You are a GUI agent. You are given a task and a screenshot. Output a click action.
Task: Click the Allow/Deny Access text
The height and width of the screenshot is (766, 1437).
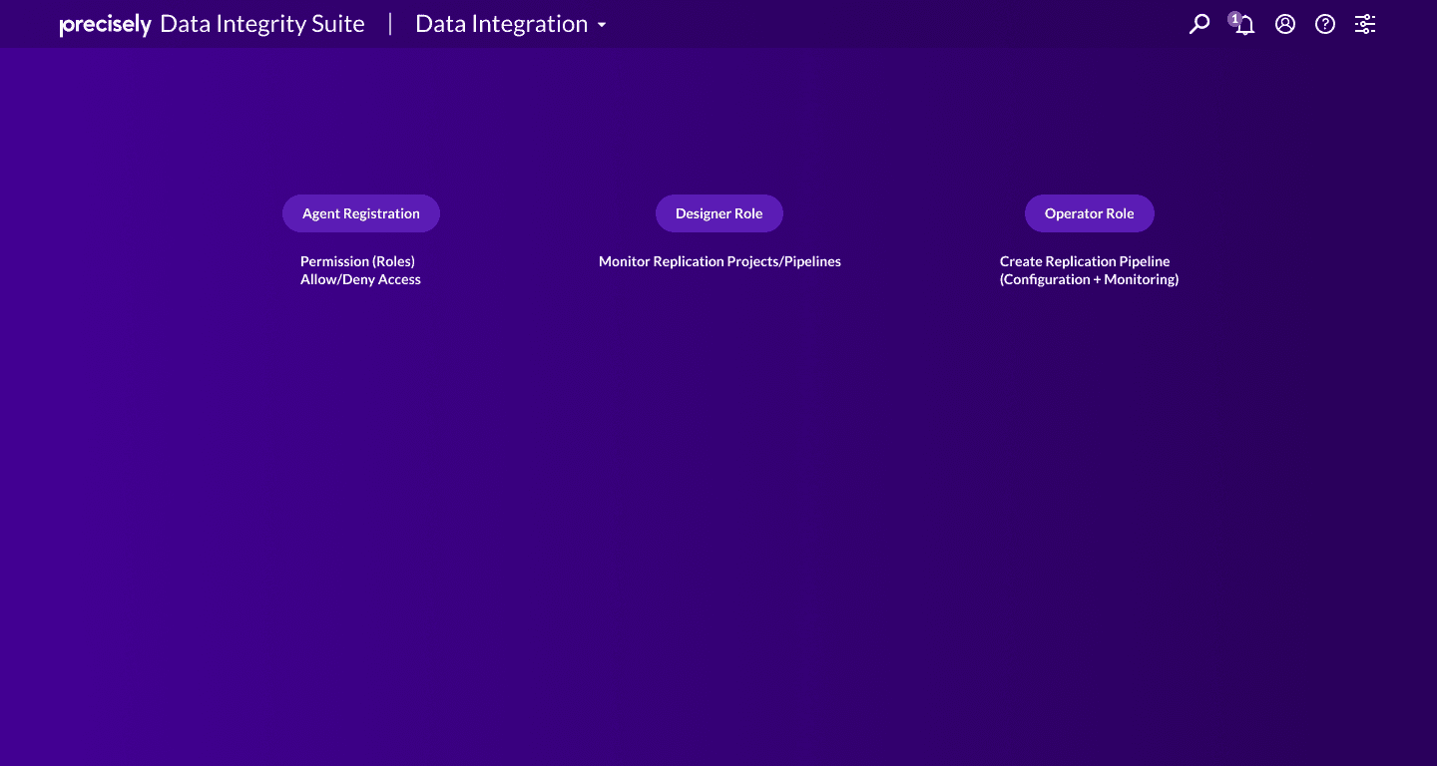pyautogui.click(x=360, y=279)
